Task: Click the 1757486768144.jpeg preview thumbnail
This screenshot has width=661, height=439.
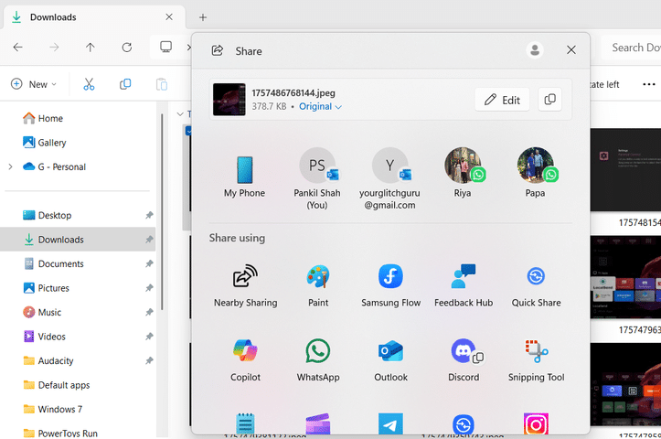Action: point(229,100)
